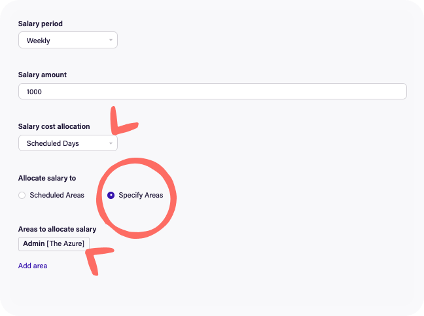Click the Salary period label
The image size is (424, 316).
tap(41, 24)
